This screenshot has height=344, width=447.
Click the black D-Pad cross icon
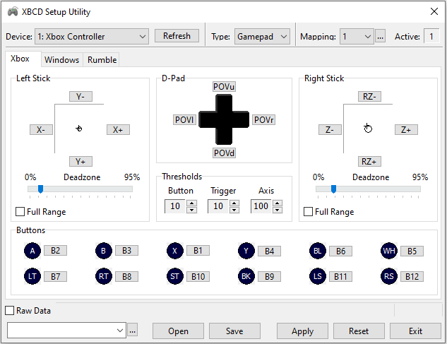point(224,120)
